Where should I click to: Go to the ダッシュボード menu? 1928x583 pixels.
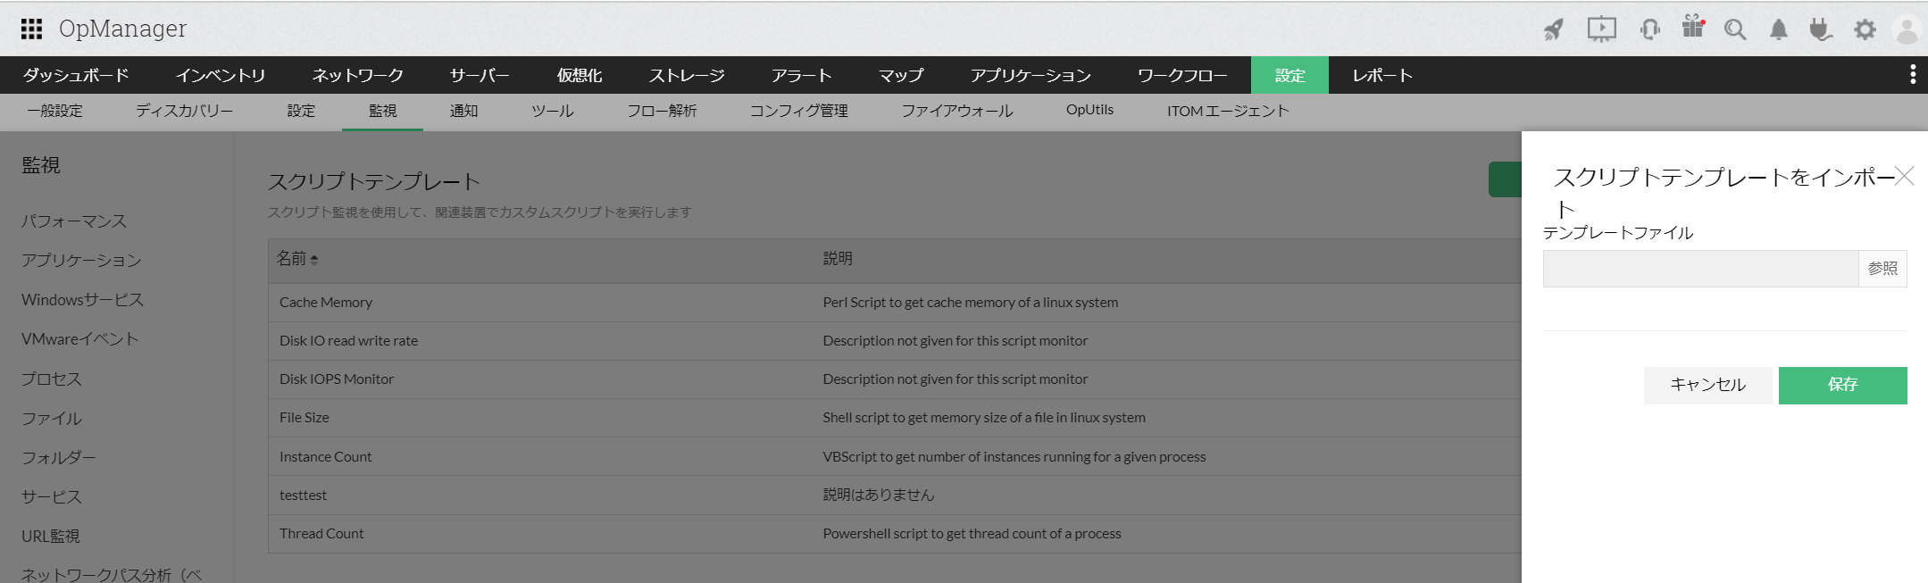click(x=76, y=75)
